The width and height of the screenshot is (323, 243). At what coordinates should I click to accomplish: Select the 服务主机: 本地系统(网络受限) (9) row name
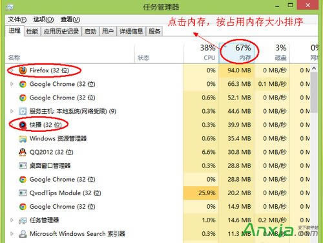(x=73, y=111)
